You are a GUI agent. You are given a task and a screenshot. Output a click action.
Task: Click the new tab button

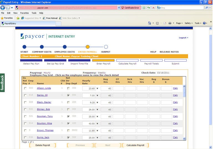coord(59,24)
